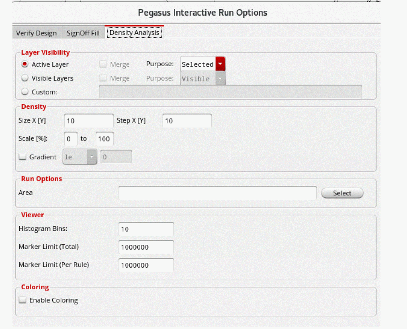The width and height of the screenshot is (407, 329).
Task: Select the Custom layer radio button
Action: point(25,91)
